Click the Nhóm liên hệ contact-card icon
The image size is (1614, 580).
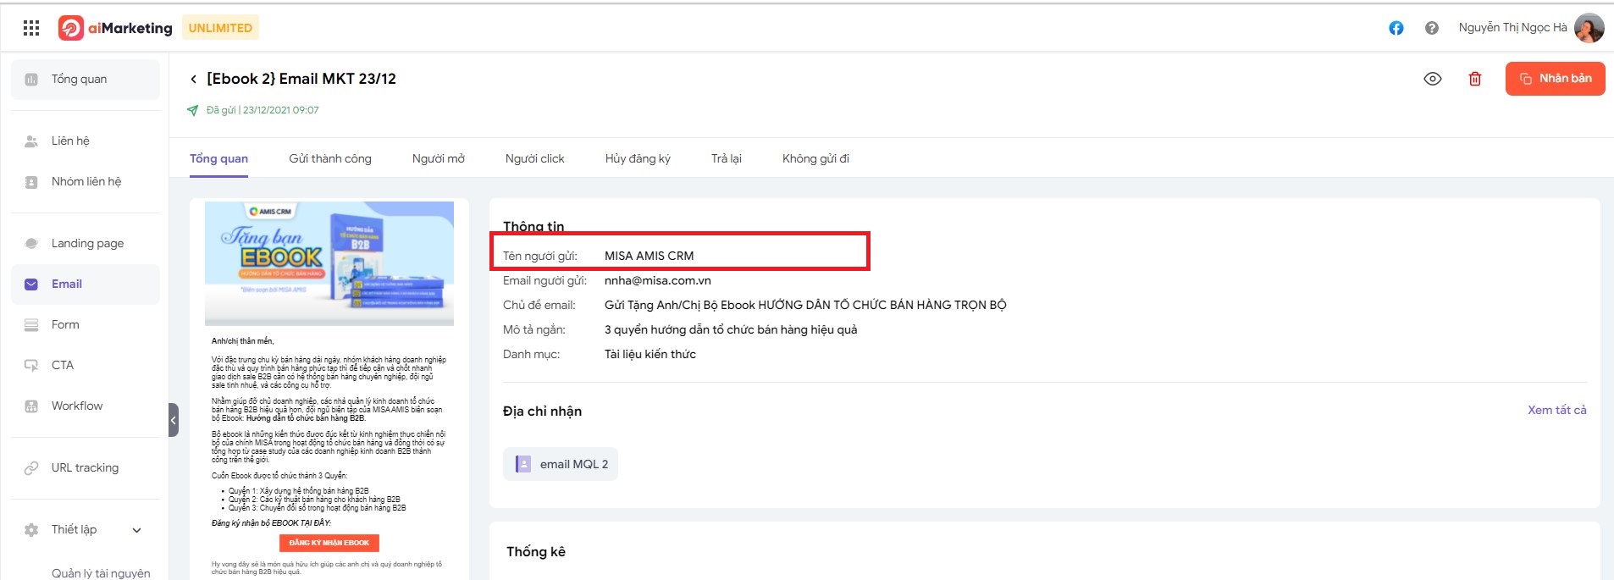point(31,182)
